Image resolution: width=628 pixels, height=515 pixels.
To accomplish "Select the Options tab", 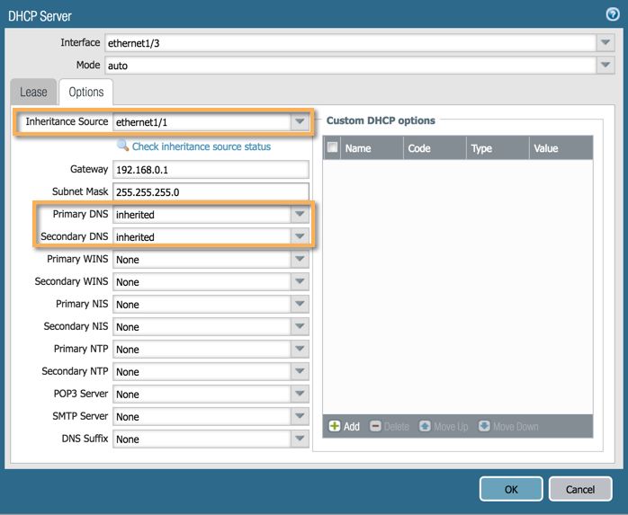I will [x=86, y=92].
